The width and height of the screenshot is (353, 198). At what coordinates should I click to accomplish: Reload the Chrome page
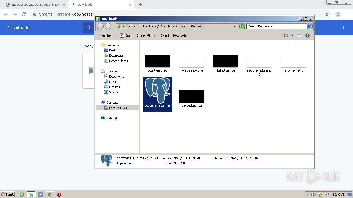[24, 14]
